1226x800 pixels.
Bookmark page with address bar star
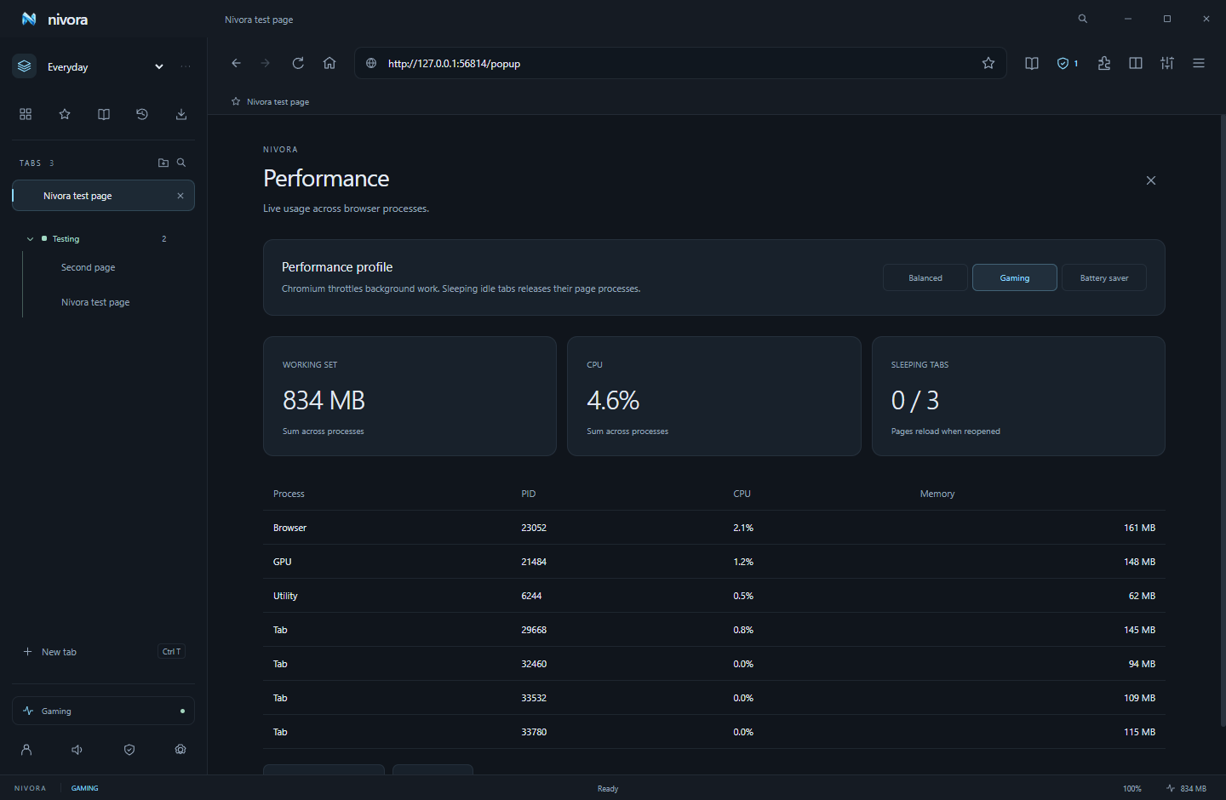(988, 63)
